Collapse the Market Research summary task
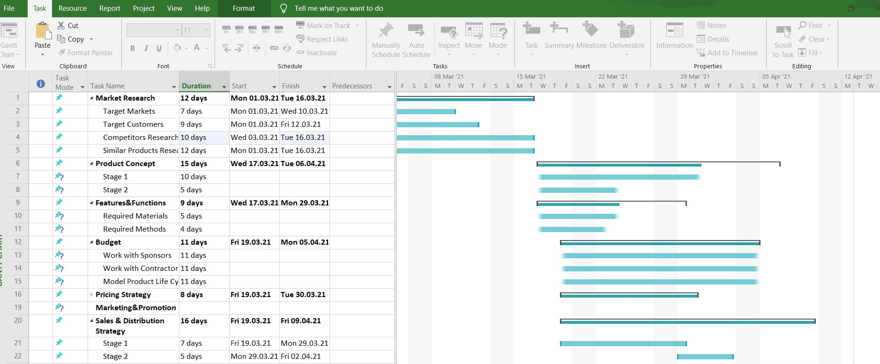880x364 pixels. pyautogui.click(x=91, y=98)
